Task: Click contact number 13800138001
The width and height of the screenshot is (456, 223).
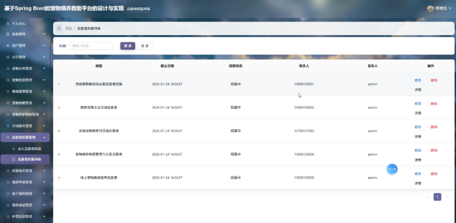Action: click(x=304, y=84)
